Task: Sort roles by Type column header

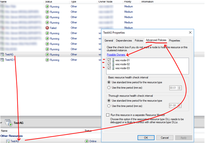Action: point(74,2)
